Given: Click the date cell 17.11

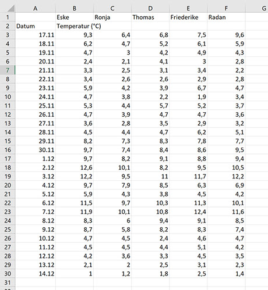Looking at the screenshot, I should [36, 35].
